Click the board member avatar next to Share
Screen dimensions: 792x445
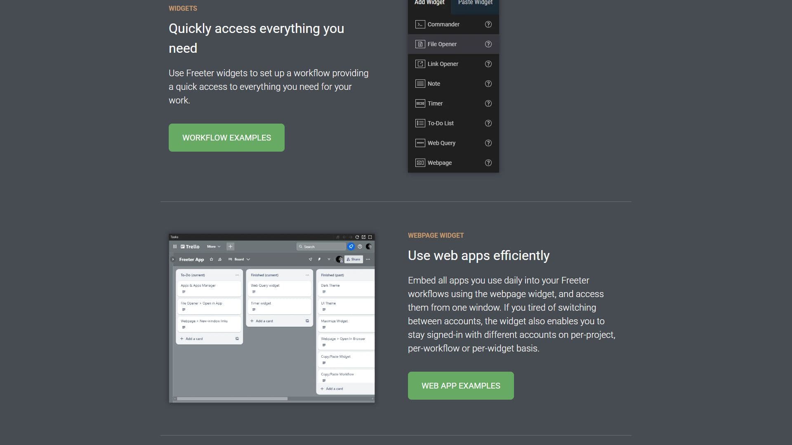(339, 259)
